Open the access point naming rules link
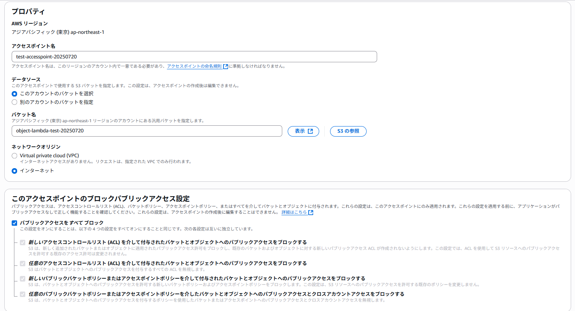Image resolution: width=575 pixels, height=311 pixels. point(194,66)
